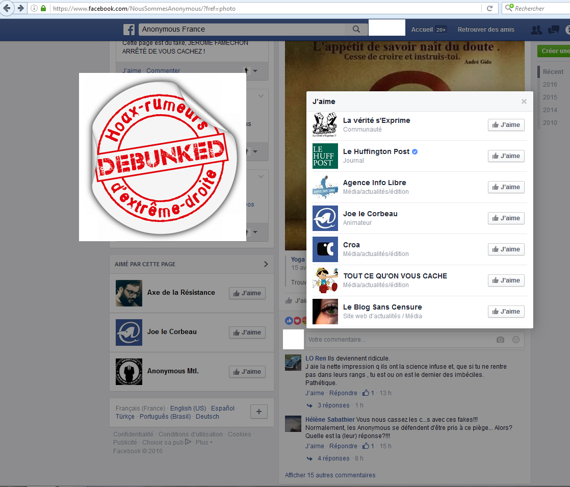Jump to 2015 in the timeline
Image resolution: width=570 pixels, height=487 pixels.
[550, 97]
